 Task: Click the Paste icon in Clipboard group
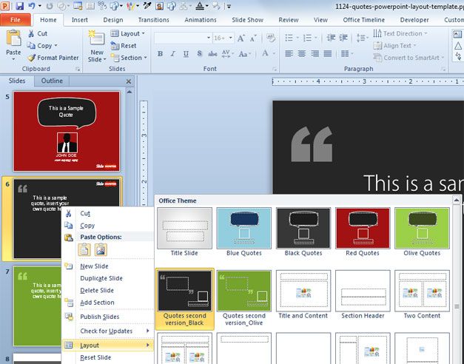pyautogui.click(x=13, y=39)
